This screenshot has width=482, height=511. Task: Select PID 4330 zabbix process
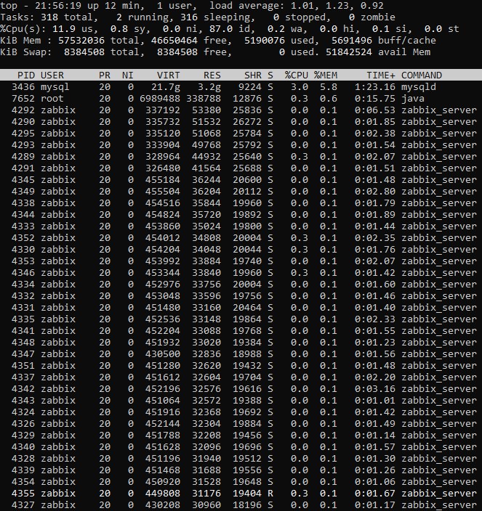[x=23, y=250]
